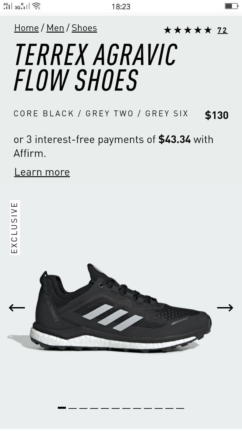Go to next product image arrow
Viewport: 242px width, 431px height.
[225, 308]
